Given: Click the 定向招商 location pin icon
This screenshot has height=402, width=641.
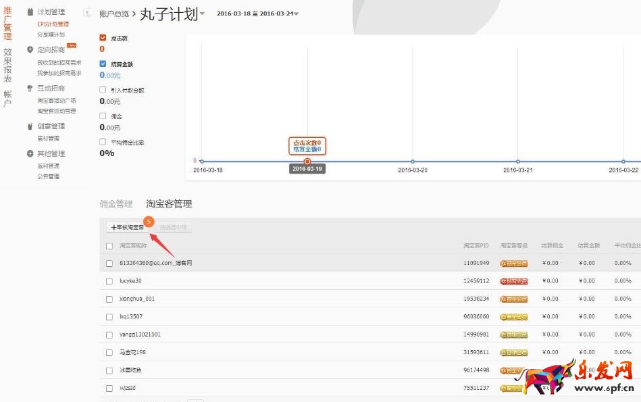Looking at the screenshot, I should pos(30,50).
